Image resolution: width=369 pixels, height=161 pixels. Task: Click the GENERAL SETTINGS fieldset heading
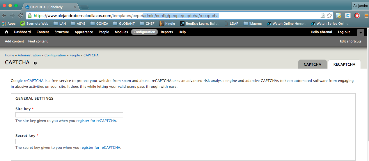[x=34, y=99]
